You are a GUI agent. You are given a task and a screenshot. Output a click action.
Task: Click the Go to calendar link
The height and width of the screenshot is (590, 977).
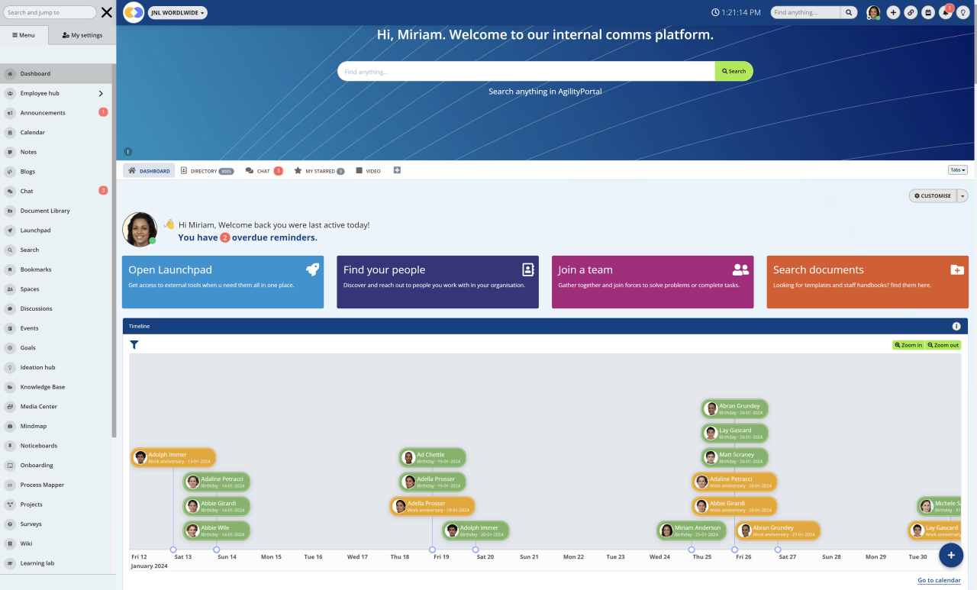938,580
